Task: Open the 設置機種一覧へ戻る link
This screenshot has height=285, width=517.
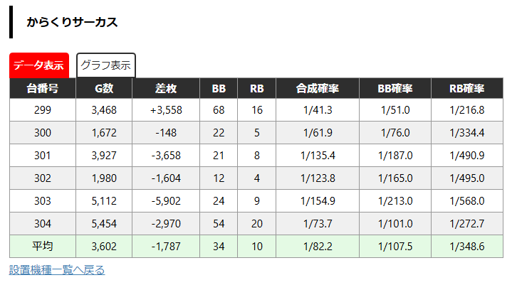Action: (57, 270)
